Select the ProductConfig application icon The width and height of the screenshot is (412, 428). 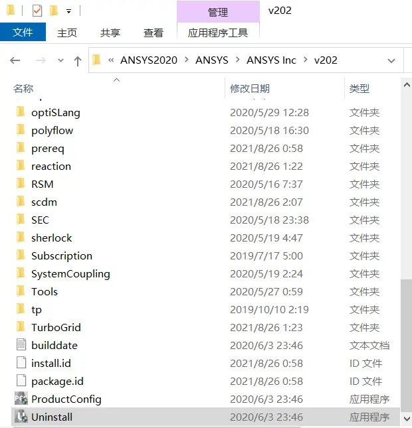point(21,399)
